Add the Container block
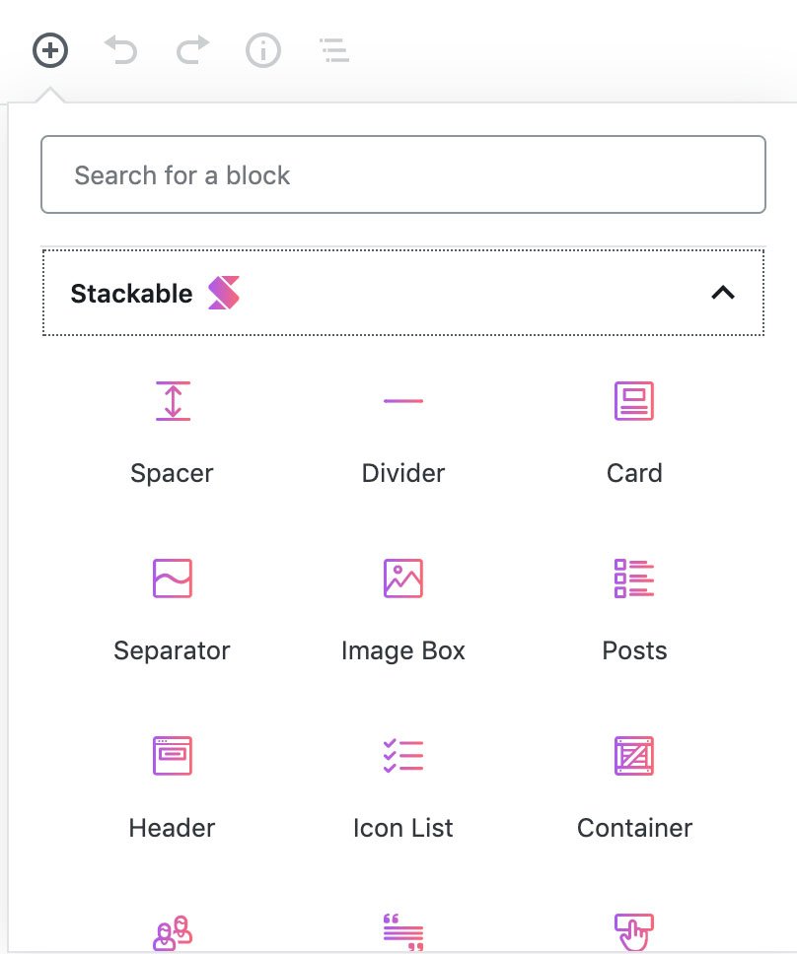Screen dimensions: 797x954 pos(634,788)
